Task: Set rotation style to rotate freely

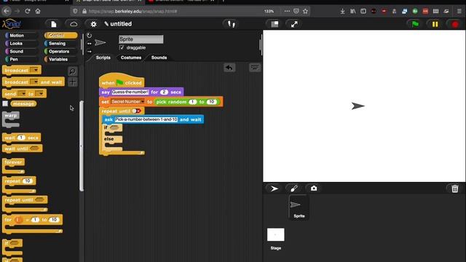Action: click(x=89, y=36)
